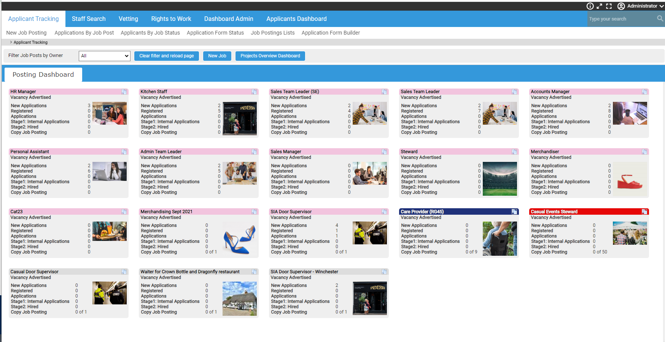Click the Administrator avatar icon
Screen dimensions: 665x342
(621, 6)
